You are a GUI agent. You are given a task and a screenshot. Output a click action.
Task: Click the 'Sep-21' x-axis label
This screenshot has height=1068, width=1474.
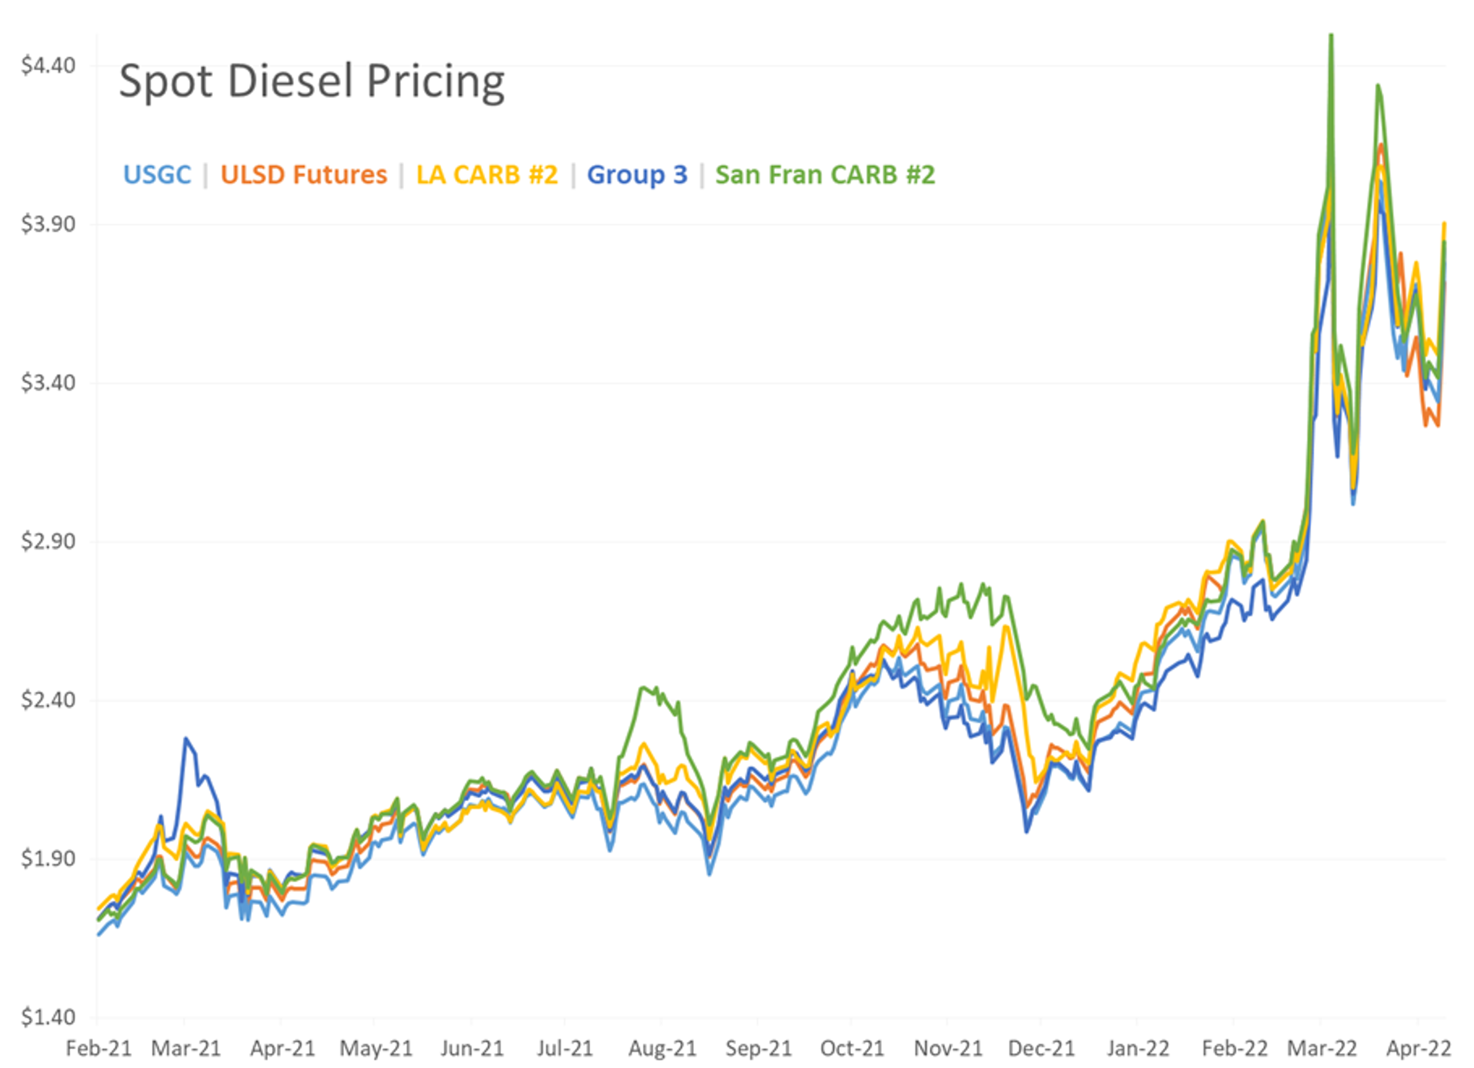tap(758, 1049)
